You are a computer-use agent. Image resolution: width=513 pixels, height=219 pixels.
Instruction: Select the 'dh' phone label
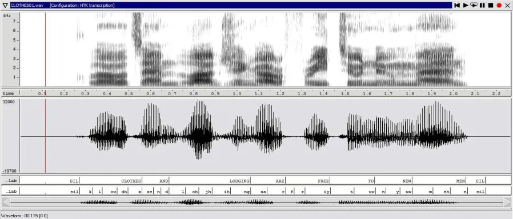124,192
